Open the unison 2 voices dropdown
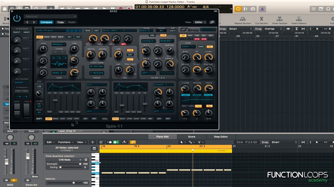This screenshot has height=187, width=334. point(97,66)
